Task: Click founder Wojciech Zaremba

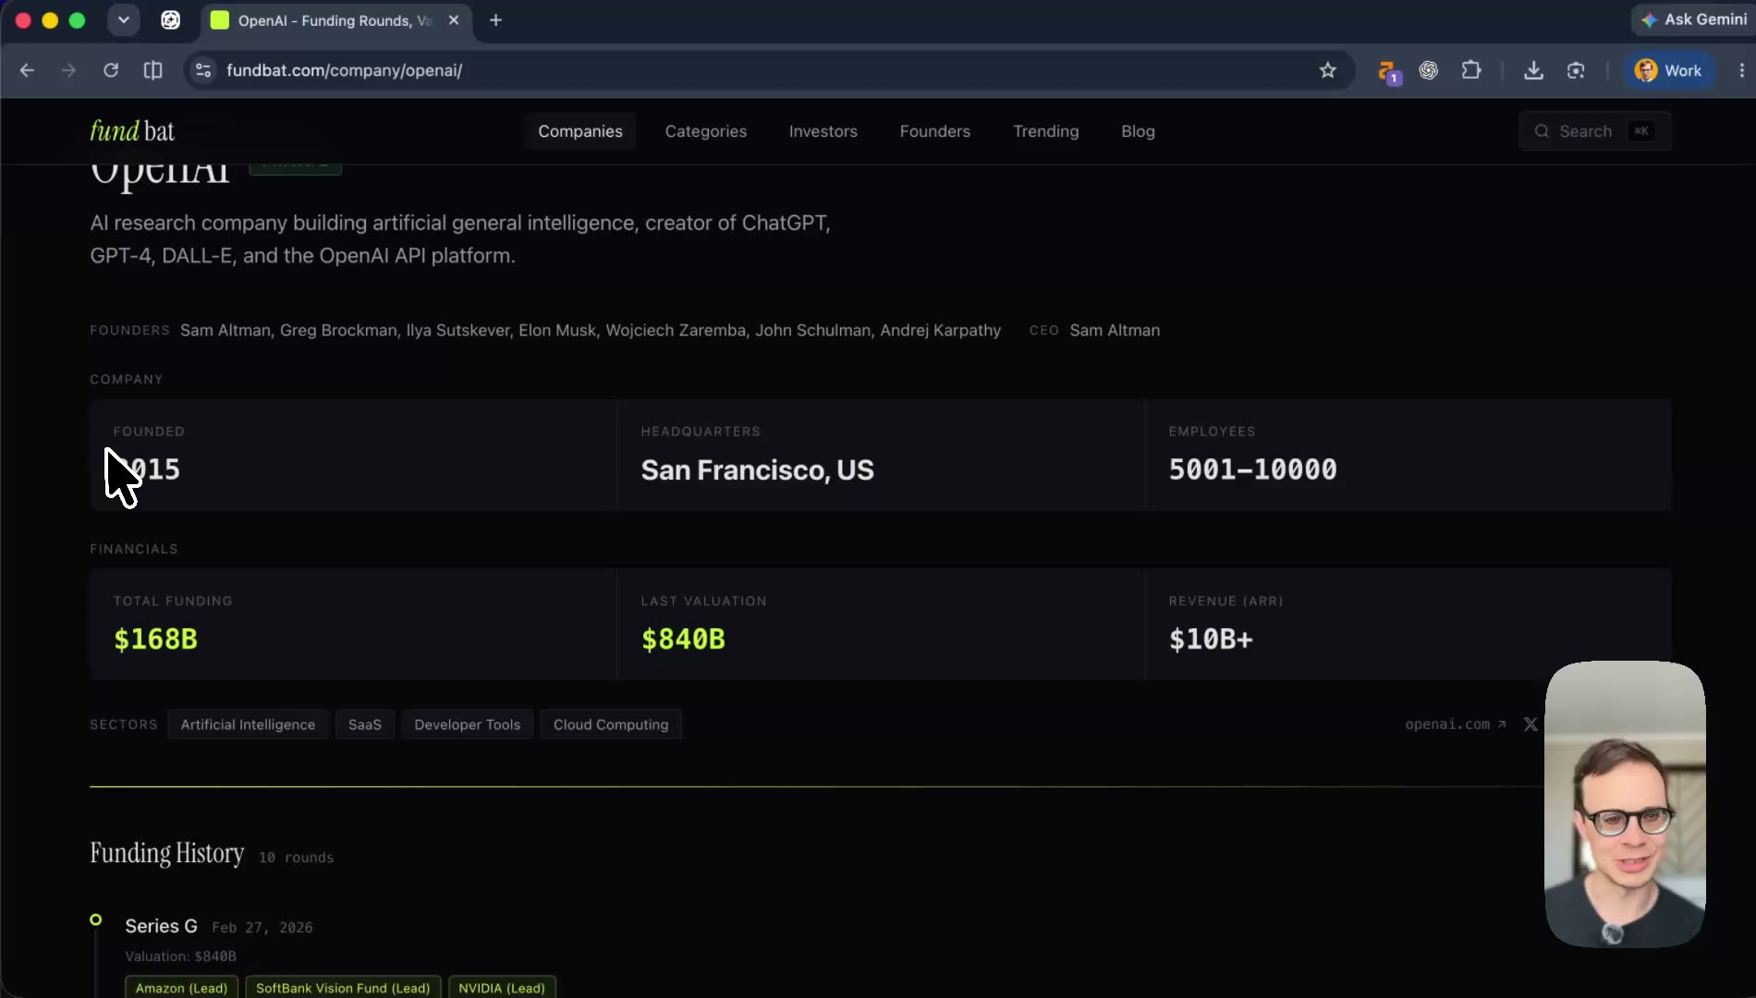Action: pos(676,330)
